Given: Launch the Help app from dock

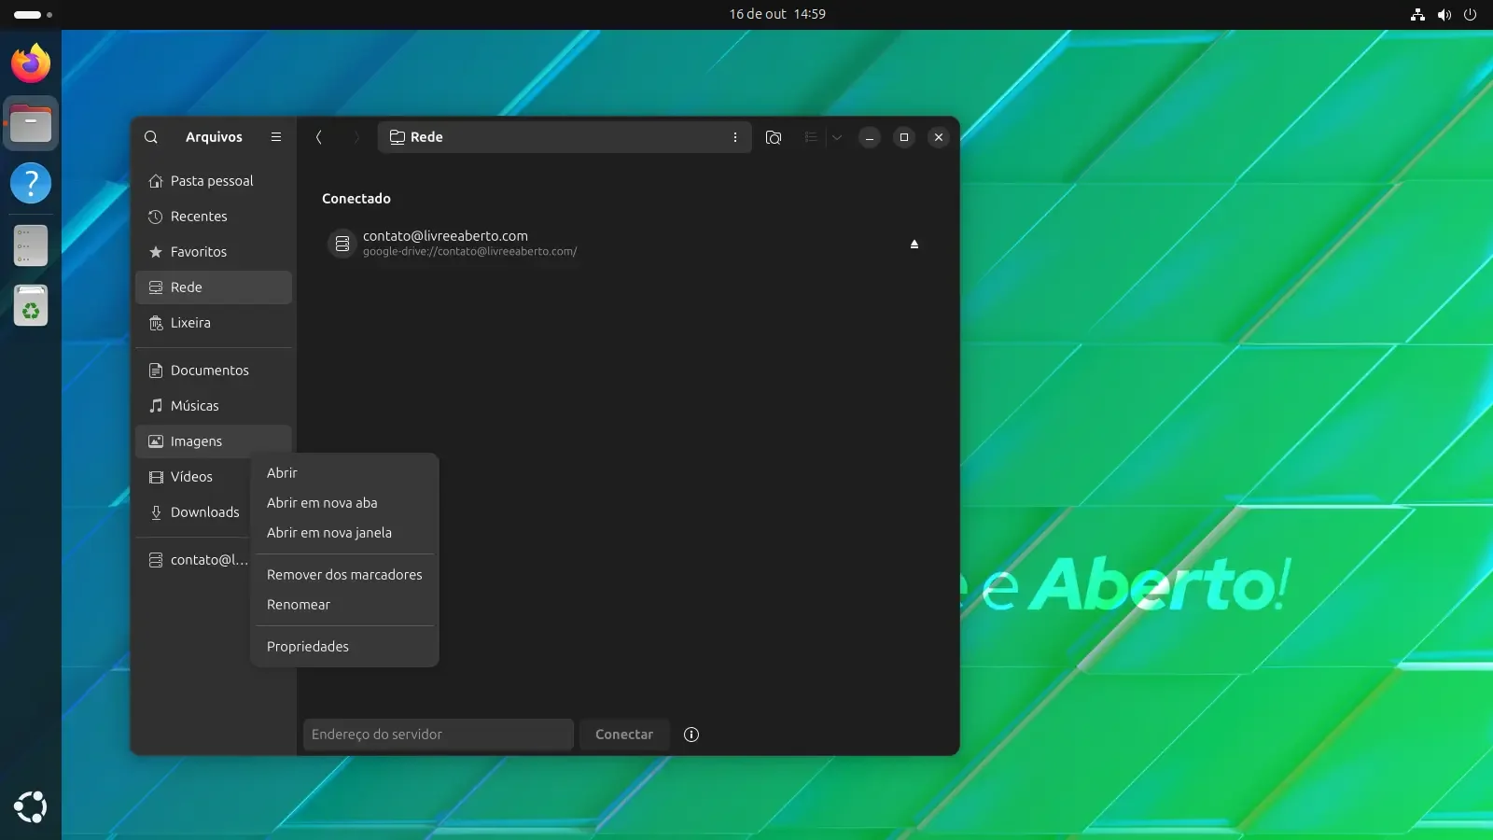Looking at the screenshot, I should 31,183.
